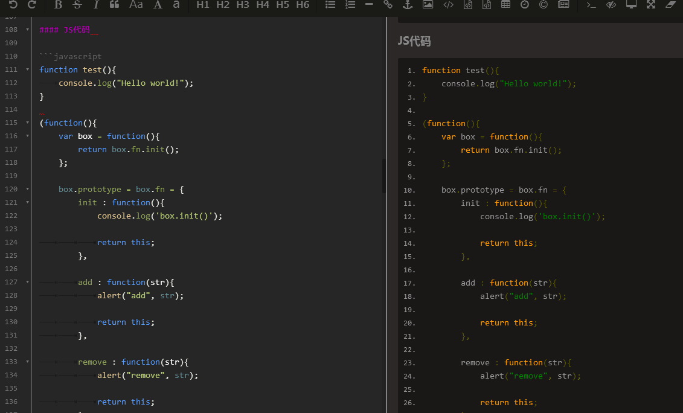Insert a table
The height and width of the screenshot is (413, 683).
(x=505, y=4)
